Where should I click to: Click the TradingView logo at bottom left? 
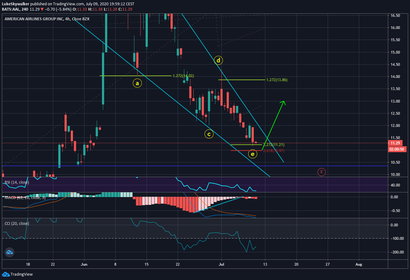point(17,274)
